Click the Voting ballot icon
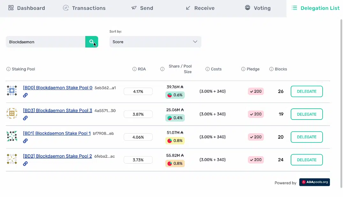Screen dimensions: 343x197 click(x=247, y=8)
